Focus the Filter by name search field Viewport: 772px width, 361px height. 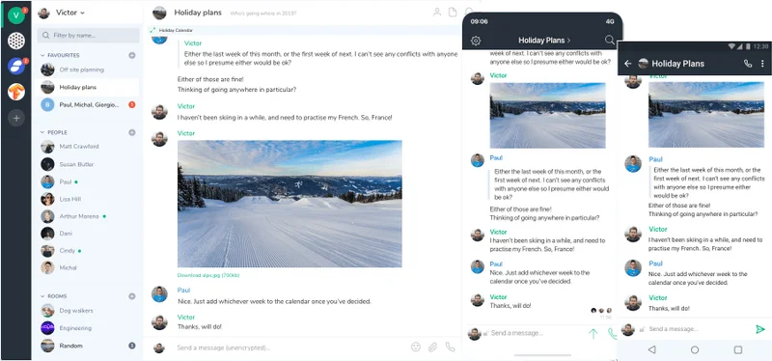[88, 36]
